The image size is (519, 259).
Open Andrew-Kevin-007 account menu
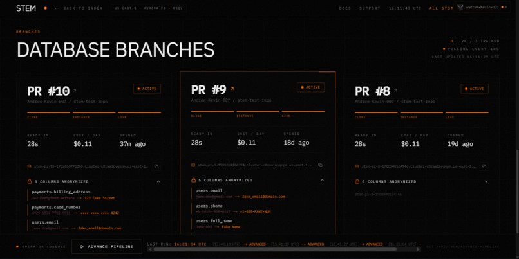(x=482, y=7)
